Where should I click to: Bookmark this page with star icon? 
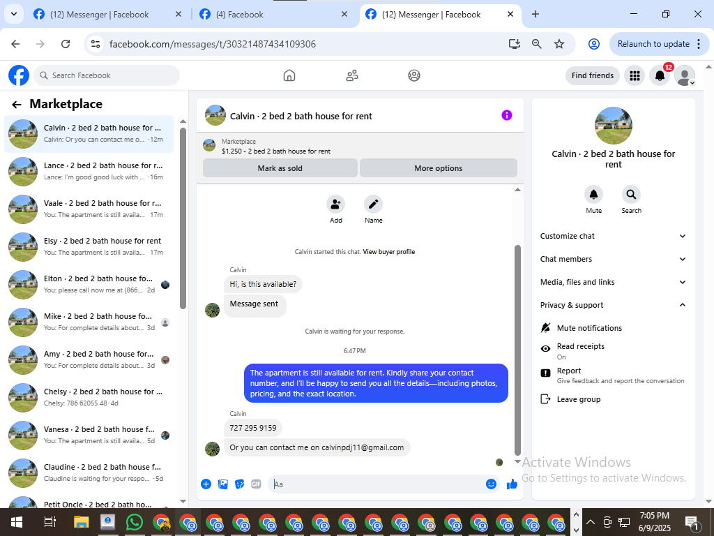click(559, 44)
